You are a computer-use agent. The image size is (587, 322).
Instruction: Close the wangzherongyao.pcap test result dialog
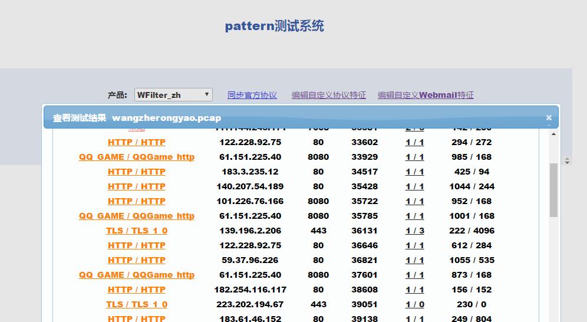pyautogui.click(x=549, y=117)
